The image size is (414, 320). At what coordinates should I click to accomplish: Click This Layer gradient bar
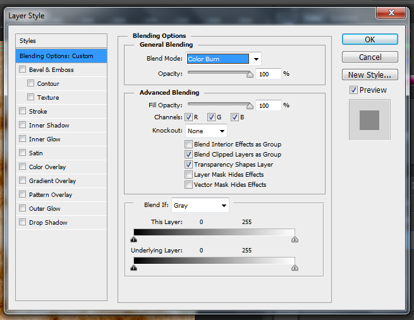[x=214, y=232]
